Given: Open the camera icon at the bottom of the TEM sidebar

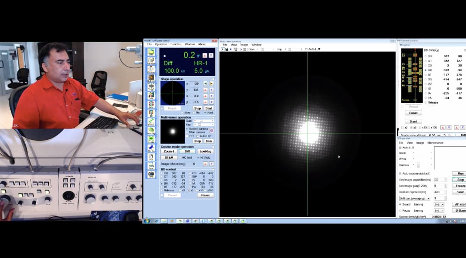Looking at the screenshot, I should pos(151,174).
